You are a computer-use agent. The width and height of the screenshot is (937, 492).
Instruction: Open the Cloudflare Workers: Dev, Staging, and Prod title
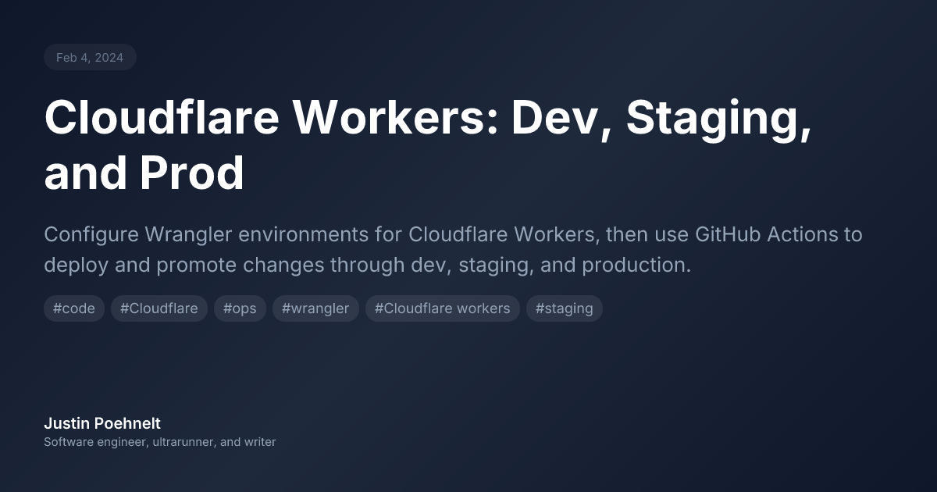coord(428,145)
